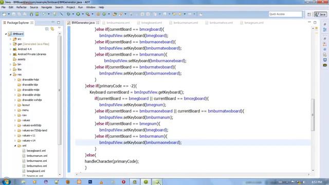This screenshot has width=329, height=185.
Task: Open the Search menu
Action: (59, 7)
